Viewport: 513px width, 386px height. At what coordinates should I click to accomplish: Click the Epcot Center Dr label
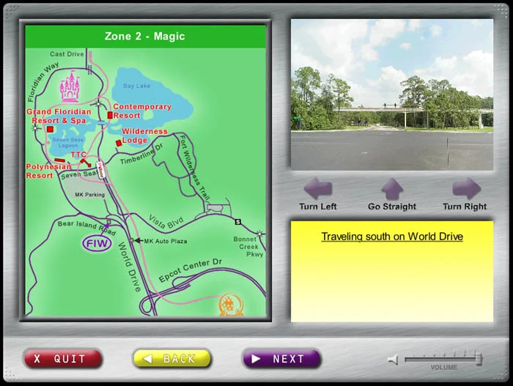click(191, 270)
